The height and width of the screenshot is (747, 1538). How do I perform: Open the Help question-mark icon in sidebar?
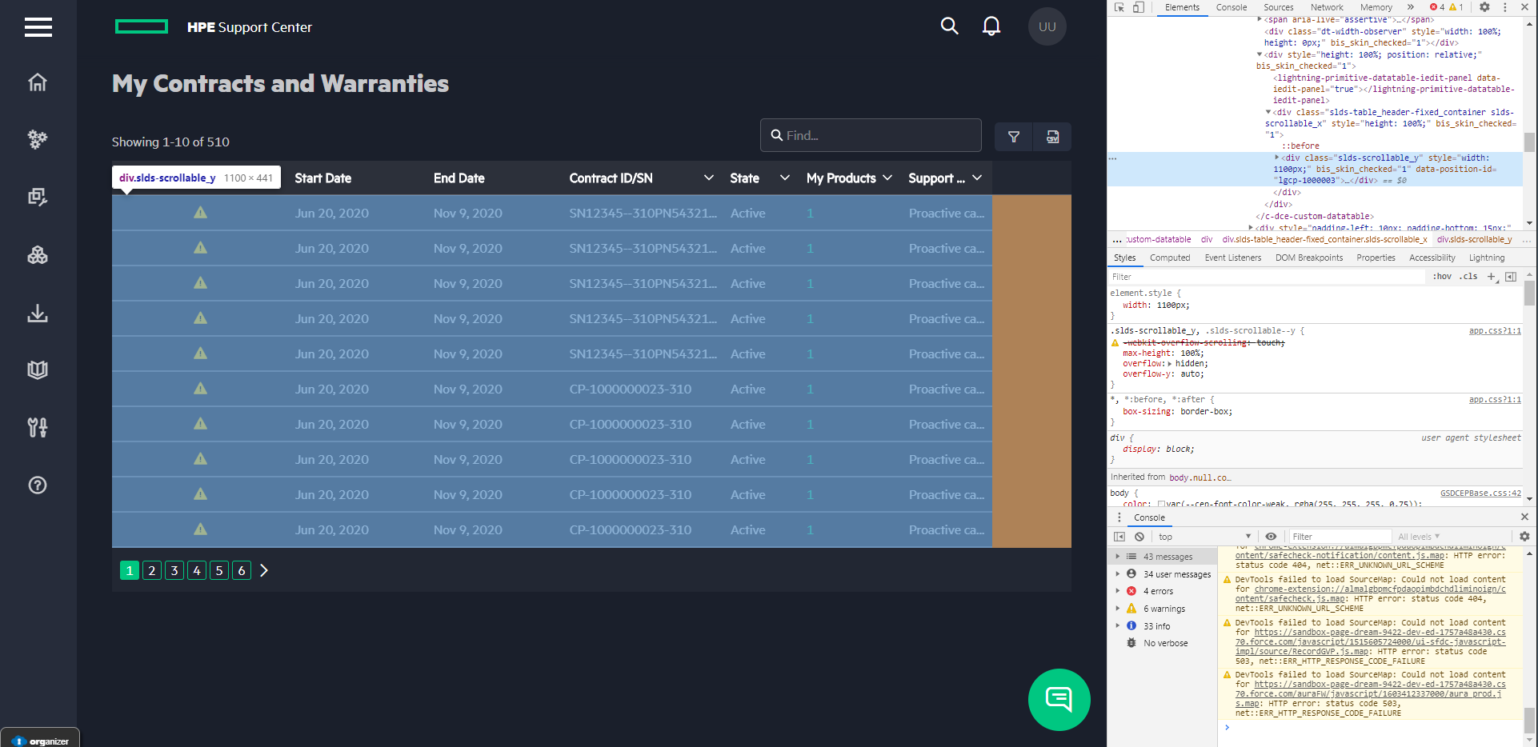[x=37, y=485]
